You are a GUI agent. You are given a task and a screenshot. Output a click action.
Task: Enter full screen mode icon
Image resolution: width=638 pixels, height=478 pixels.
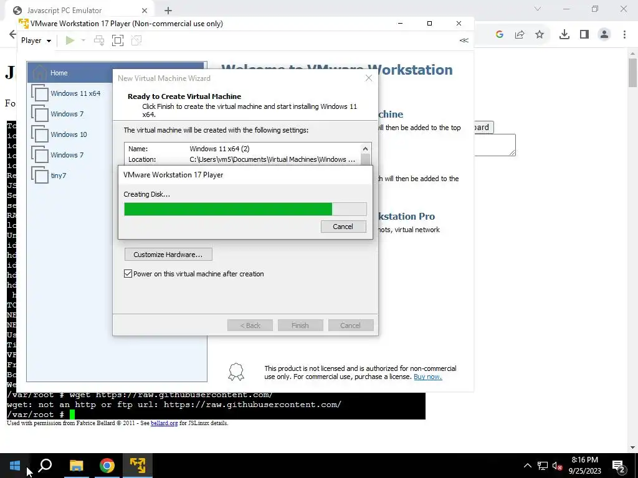118,40
